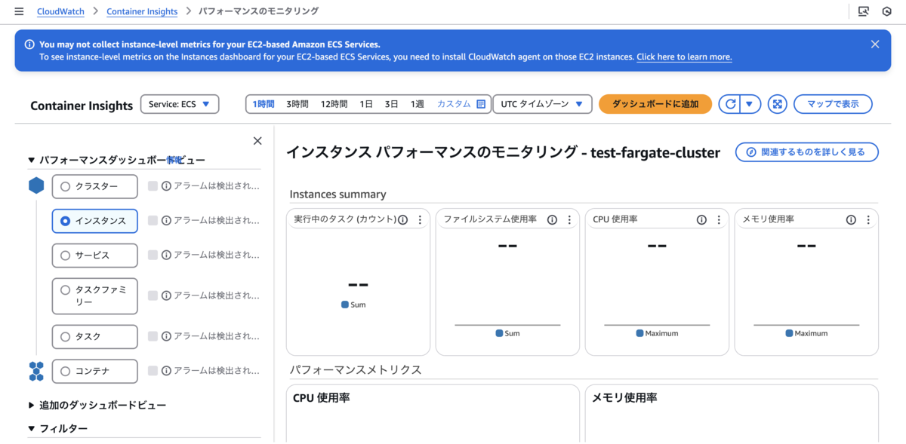
Task: Open the メモリ使用率 summary widget actions menu
Action: tap(868, 220)
